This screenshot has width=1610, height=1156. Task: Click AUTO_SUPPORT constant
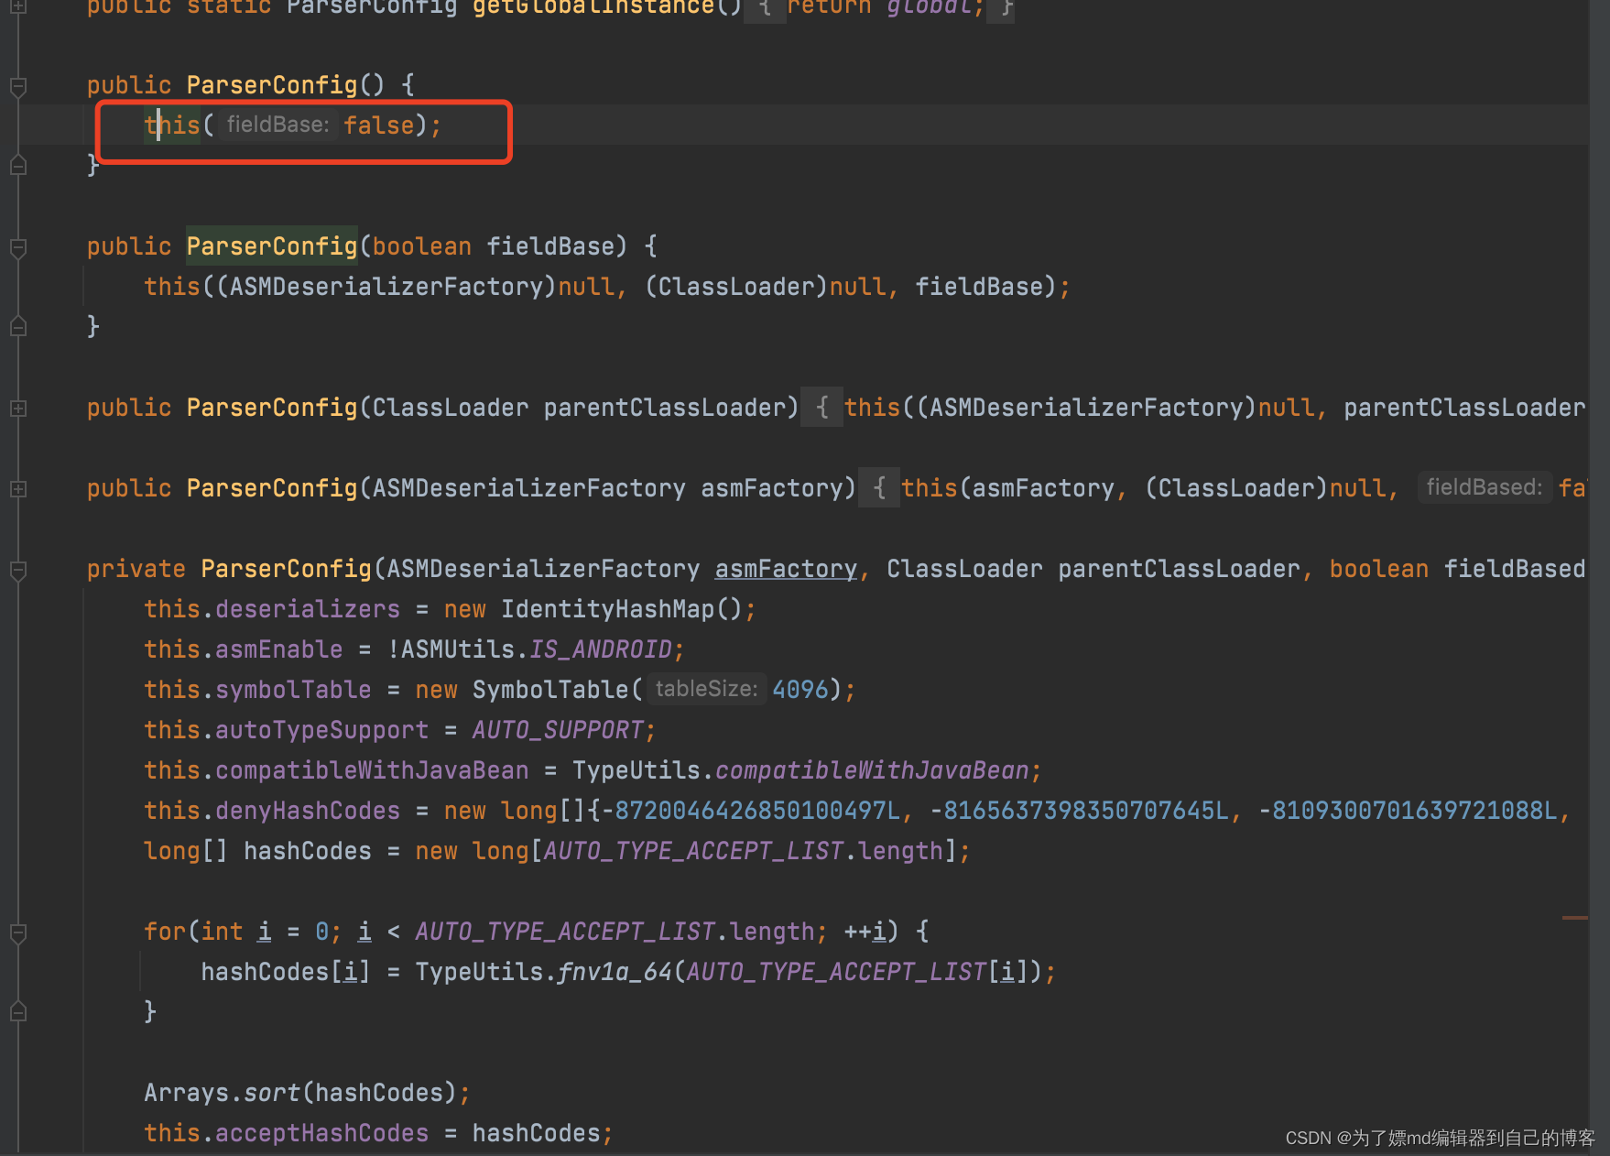(x=558, y=730)
